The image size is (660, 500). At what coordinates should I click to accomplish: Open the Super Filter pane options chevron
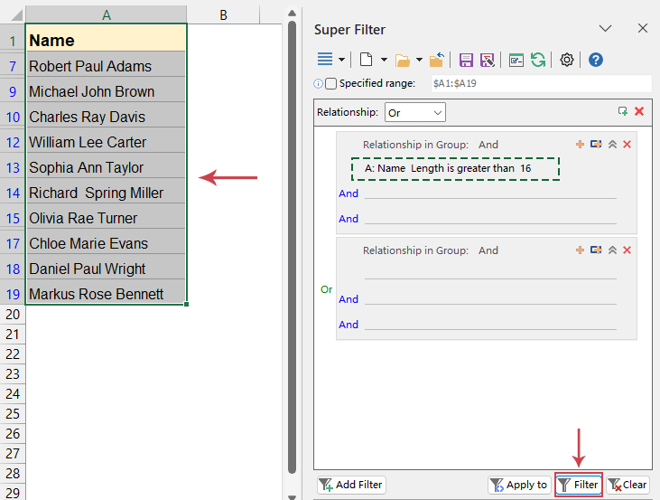606,29
